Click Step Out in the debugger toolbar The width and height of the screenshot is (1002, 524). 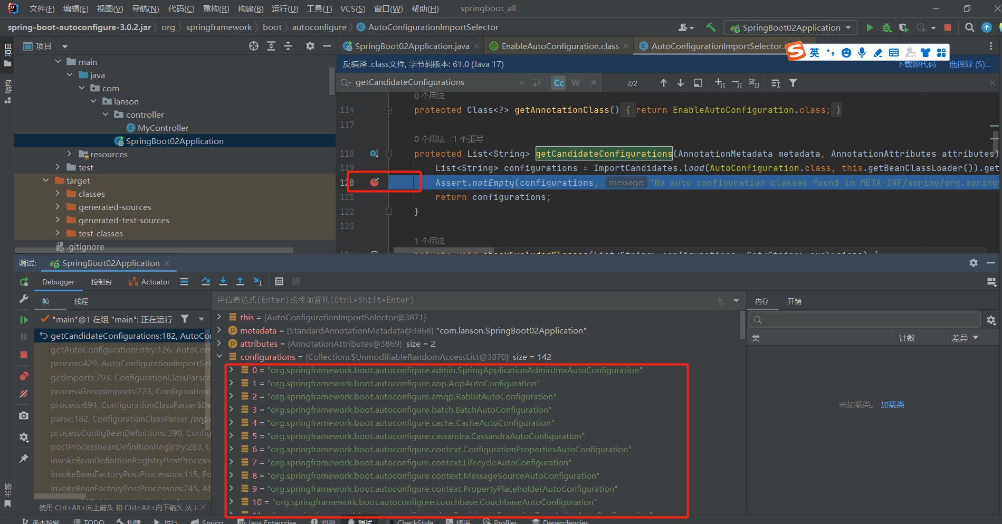pos(240,281)
